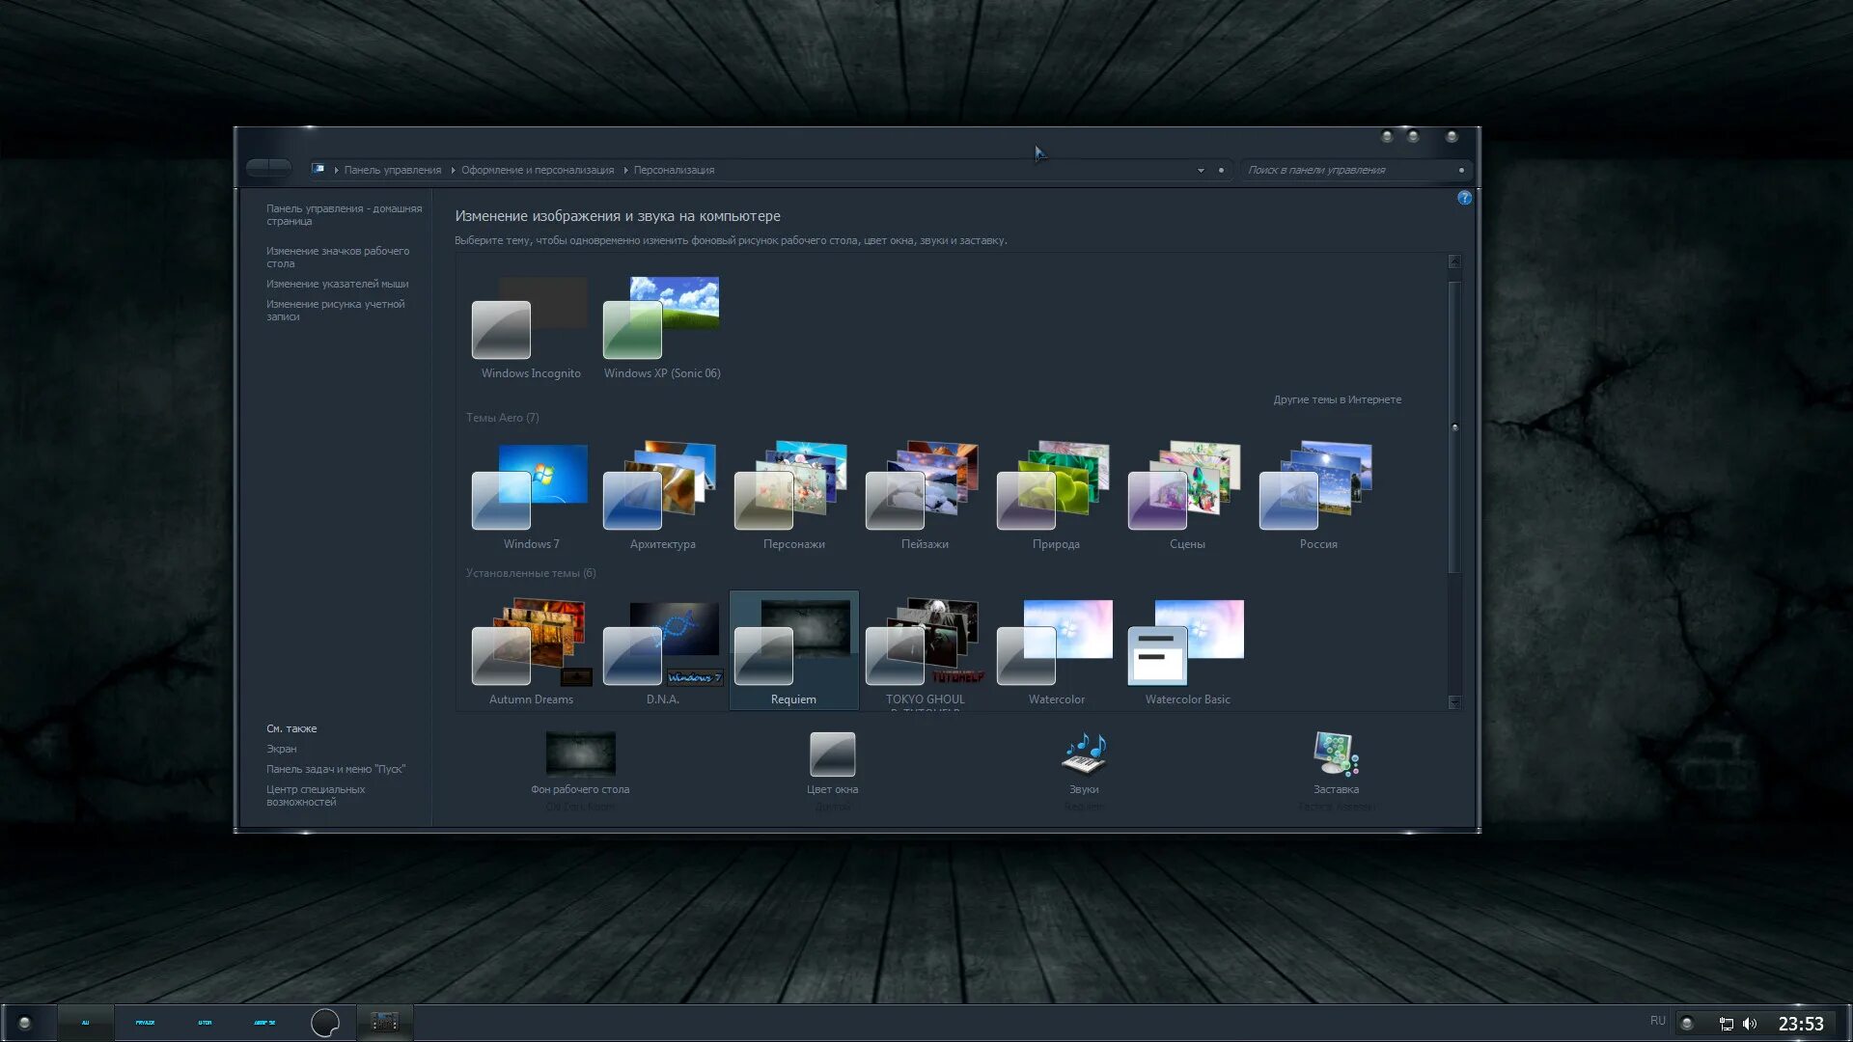This screenshot has width=1853, height=1042.
Task: Open the Цвет окна window color
Action: (832, 755)
